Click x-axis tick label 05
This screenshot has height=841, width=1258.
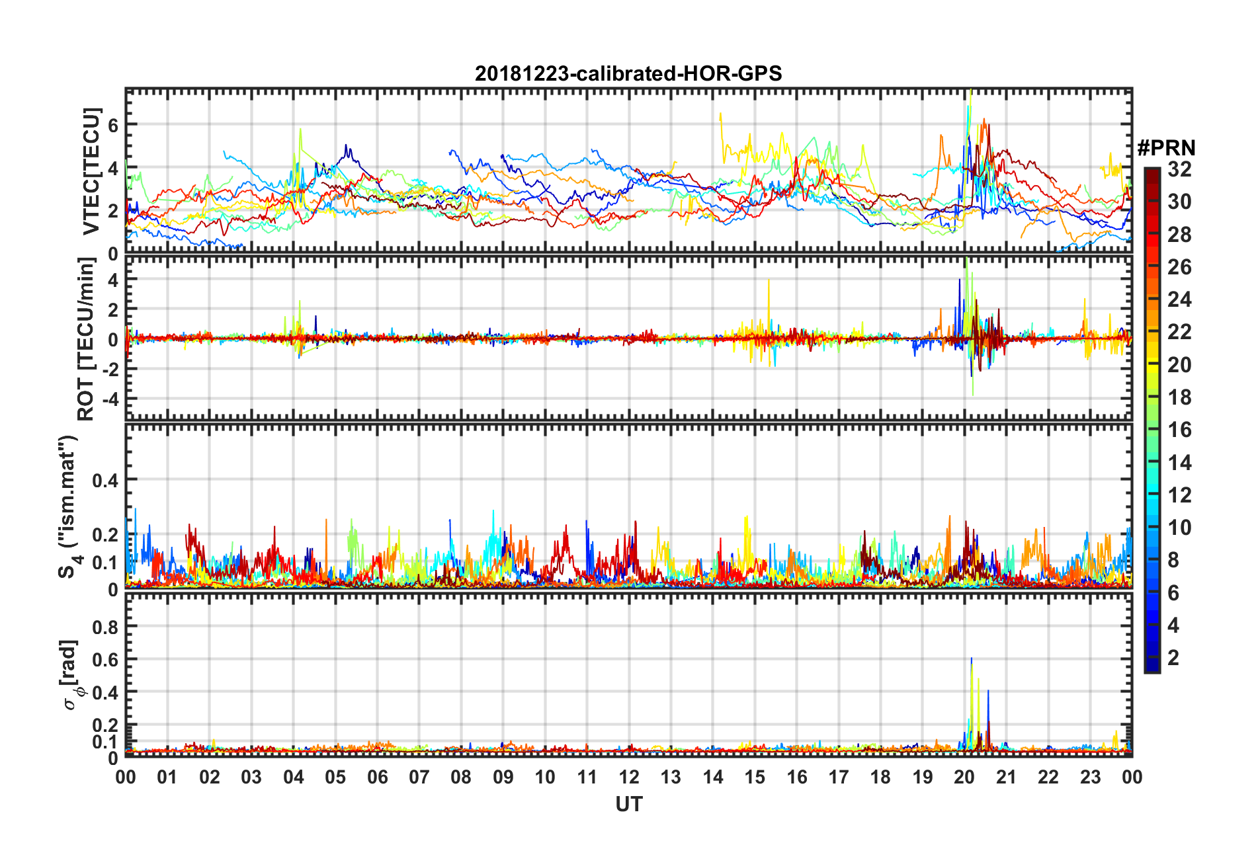[335, 777]
